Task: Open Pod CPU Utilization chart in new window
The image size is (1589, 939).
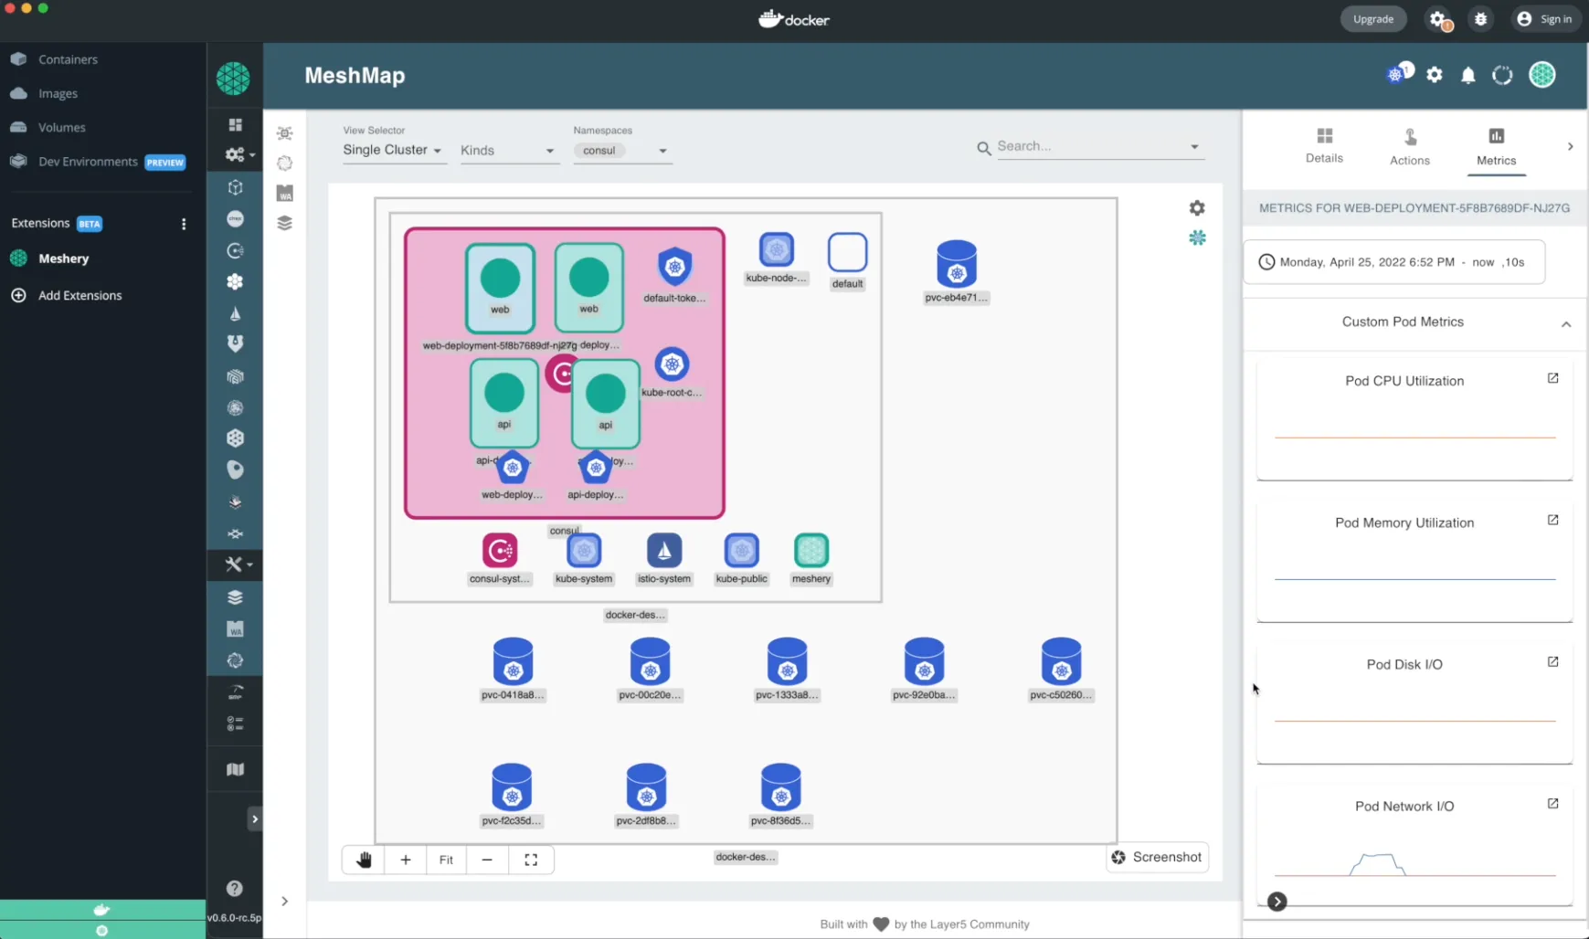Action: click(1552, 378)
